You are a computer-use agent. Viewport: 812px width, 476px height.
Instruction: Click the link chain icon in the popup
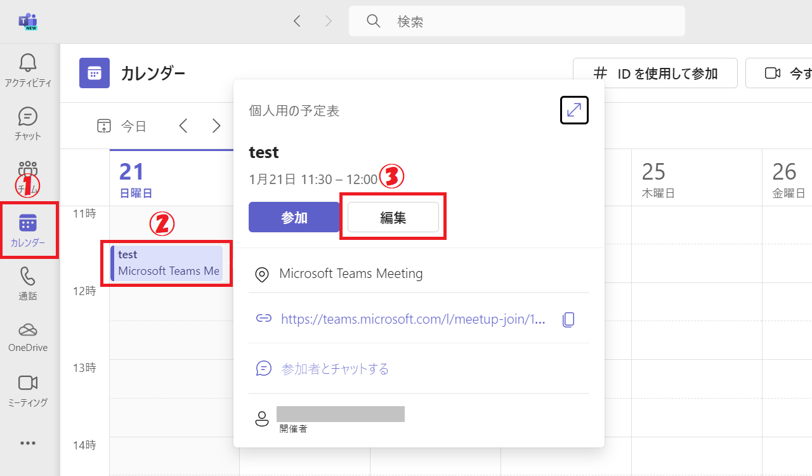tap(264, 319)
